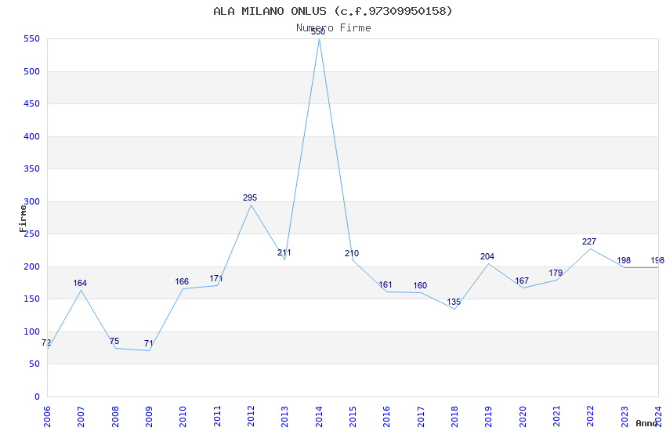This screenshot has width=666, height=431.
Task: Select the 164 data label for 2007
Action: [x=80, y=283]
